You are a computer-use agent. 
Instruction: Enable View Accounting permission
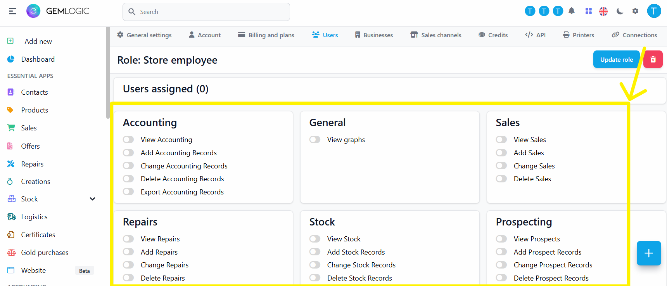128,139
